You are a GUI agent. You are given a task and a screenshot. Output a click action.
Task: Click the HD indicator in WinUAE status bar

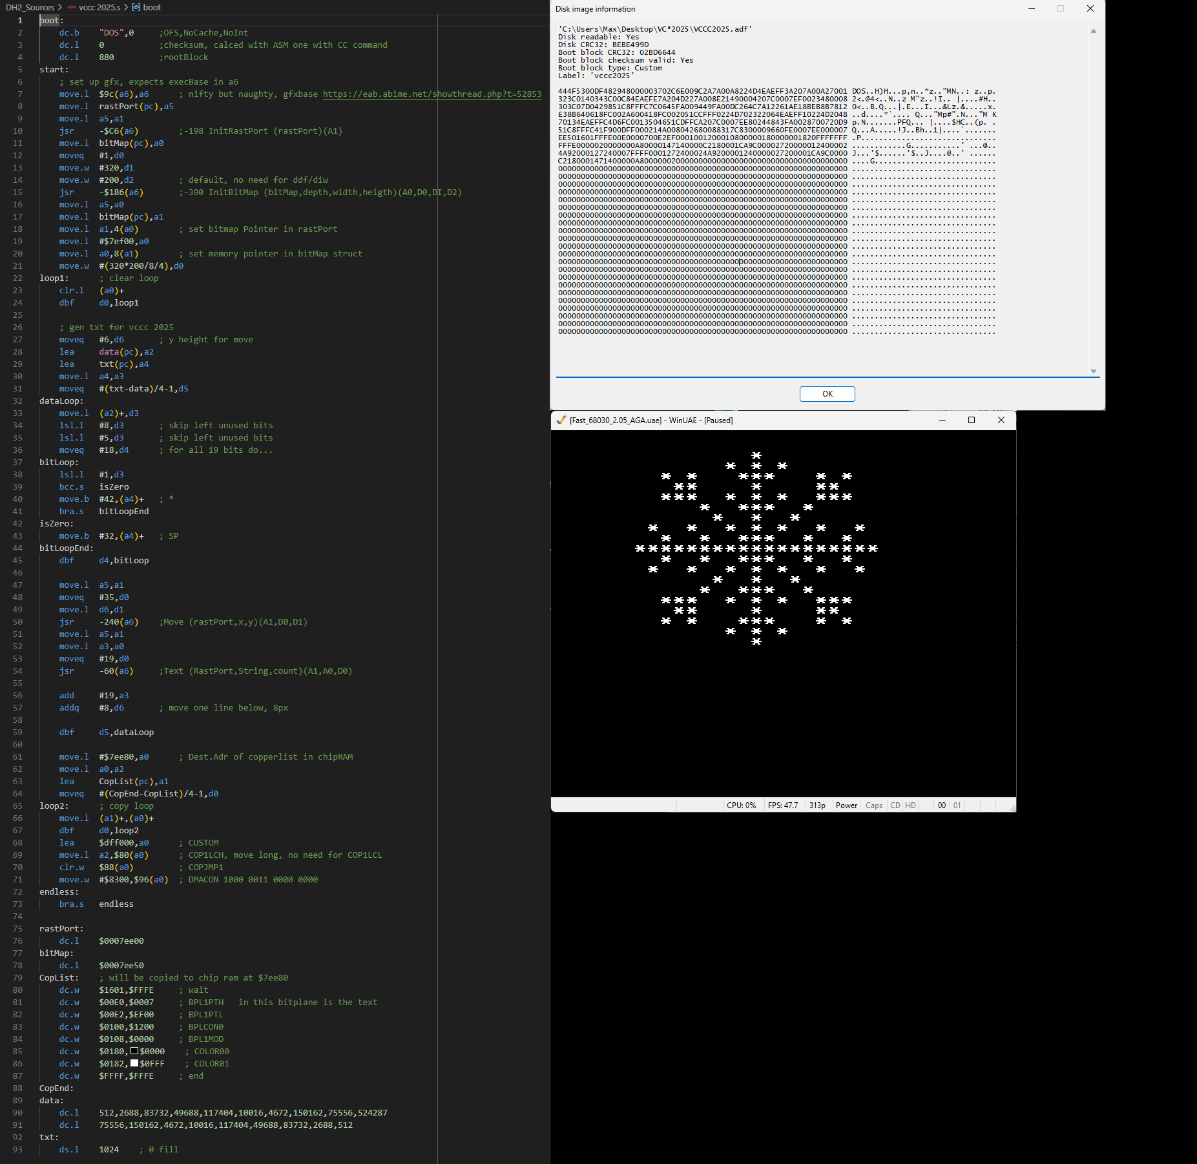(910, 805)
